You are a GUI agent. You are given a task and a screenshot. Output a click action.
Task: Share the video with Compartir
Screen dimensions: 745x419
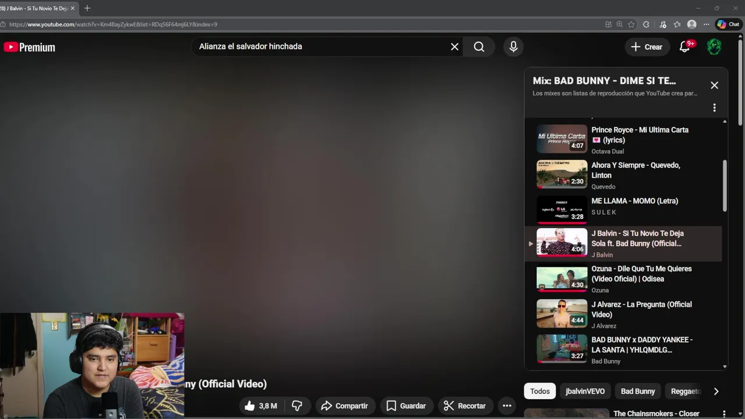(x=345, y=406)
